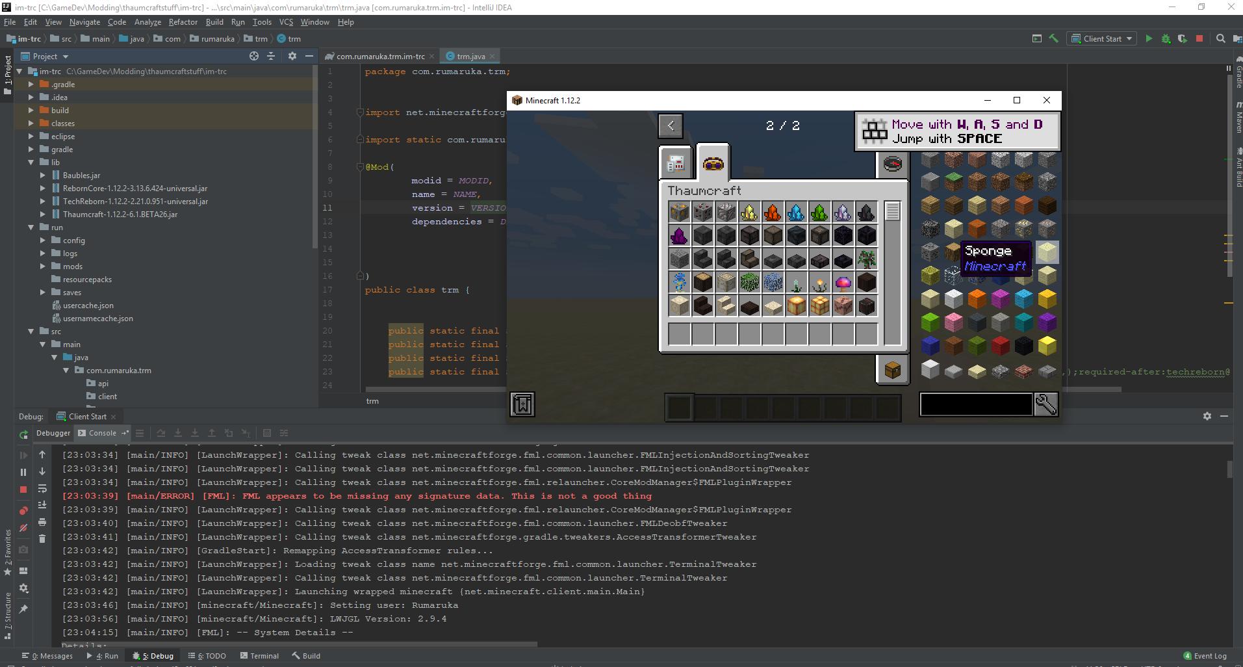Open the VCS menu
Image resolution: width=1243 pixels, height=667 pixels.
pos(286,22)
